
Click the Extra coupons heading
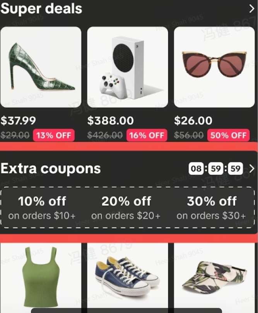[51, 169]
